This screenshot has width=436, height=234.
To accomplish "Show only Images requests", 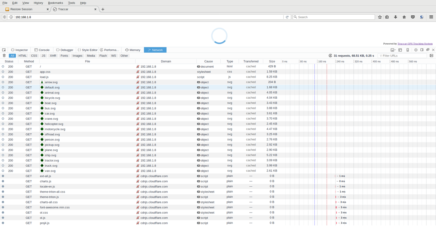I will (77, 56).
